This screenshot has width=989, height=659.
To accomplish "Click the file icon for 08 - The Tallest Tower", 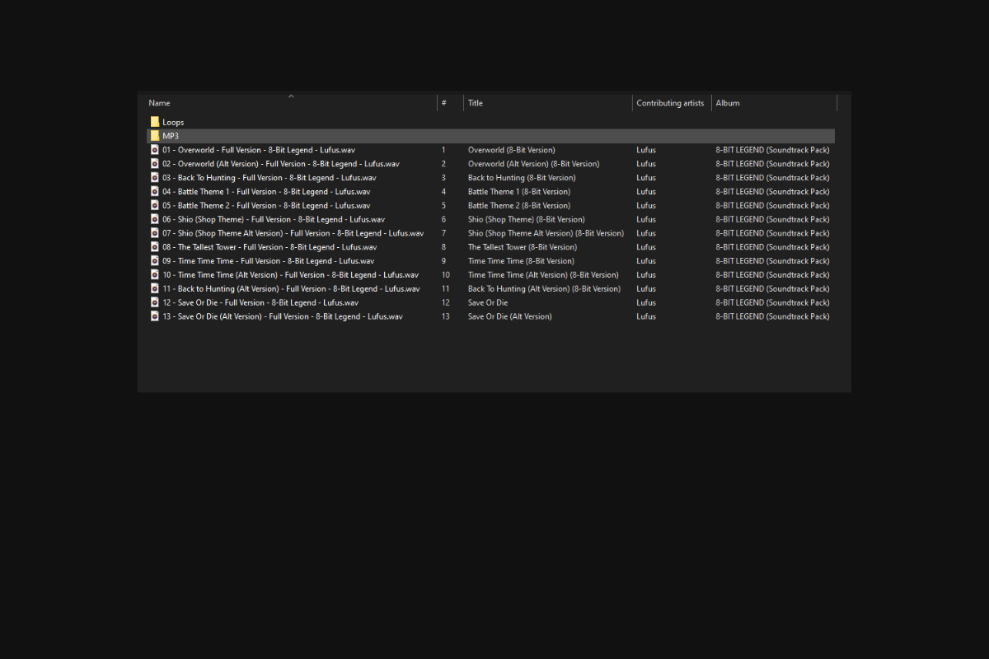I will 155,247.
